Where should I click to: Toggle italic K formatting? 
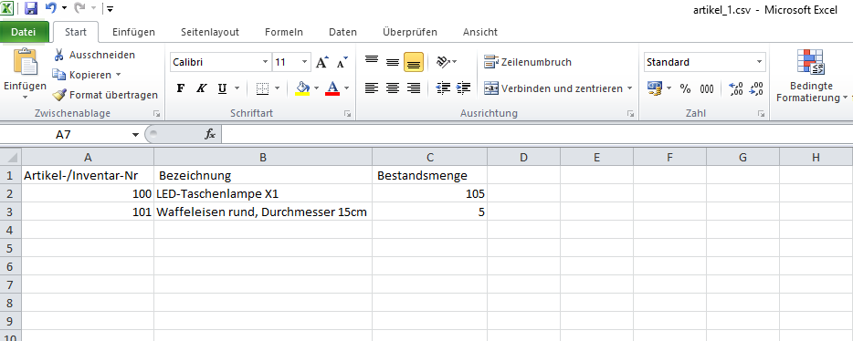[201, 88]
